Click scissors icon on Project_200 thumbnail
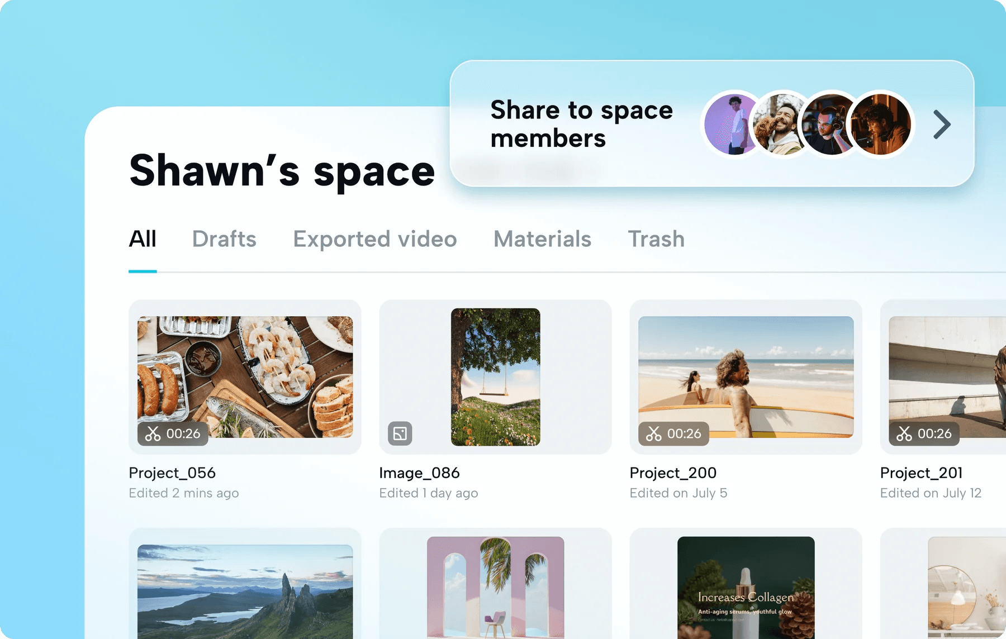The height and width of the screenshot is (639, 1006). pos(653,433)
